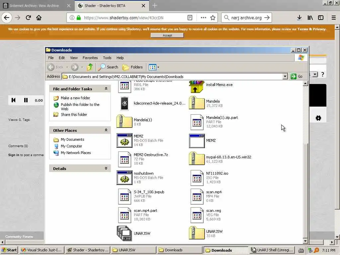Image resolution: width=340 pixels, height=255 pixels.
Task: Select the NT111892.iso file icon
Action: (197, 178)
